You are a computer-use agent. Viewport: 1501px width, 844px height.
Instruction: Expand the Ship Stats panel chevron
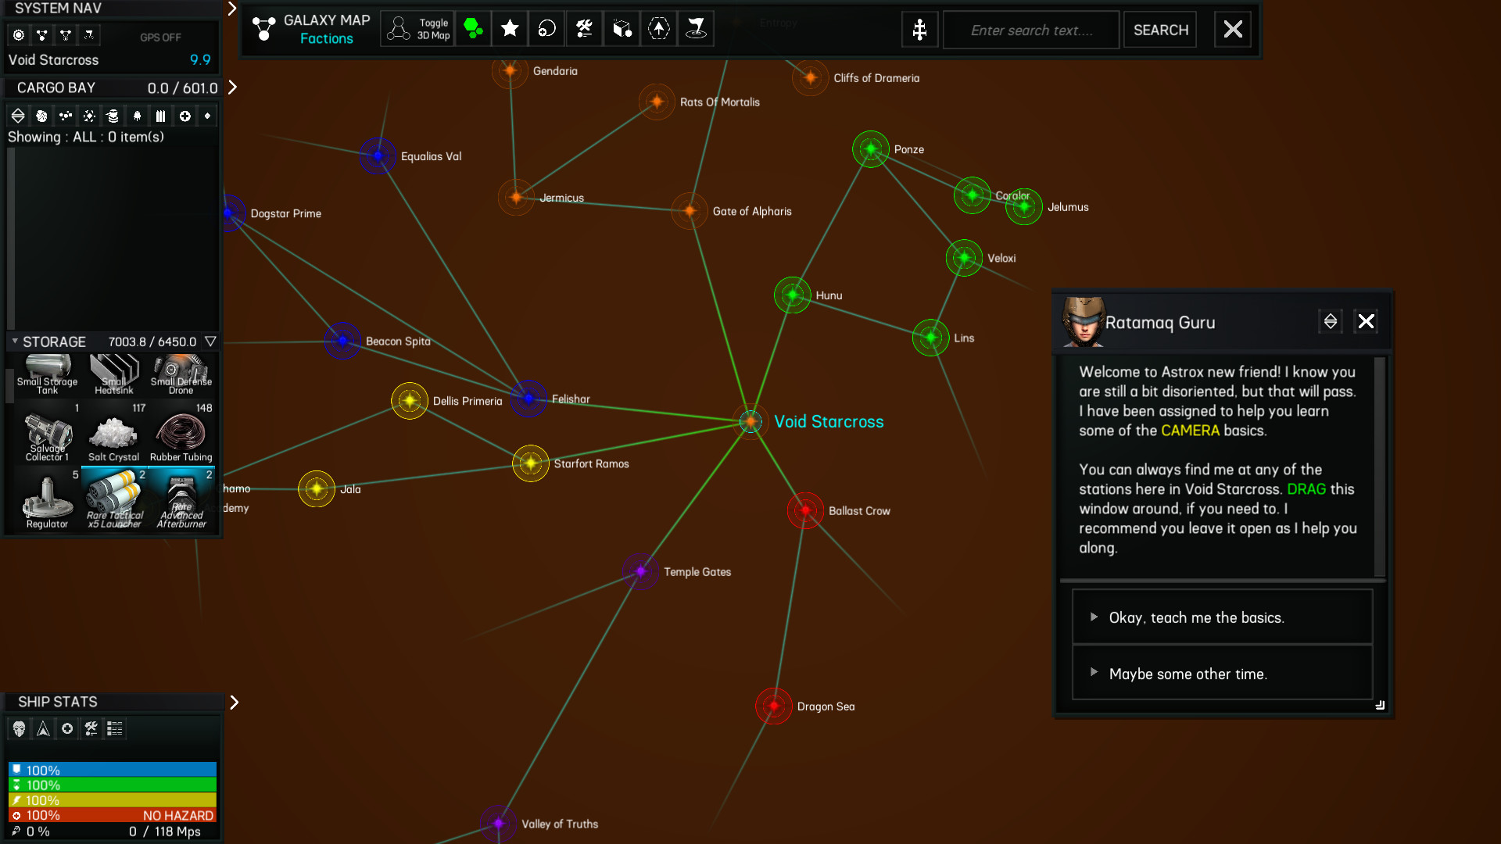pyautogui.click(x=234, y=702)
